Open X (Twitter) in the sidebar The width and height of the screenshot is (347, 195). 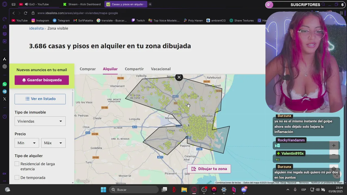[5, 99]
